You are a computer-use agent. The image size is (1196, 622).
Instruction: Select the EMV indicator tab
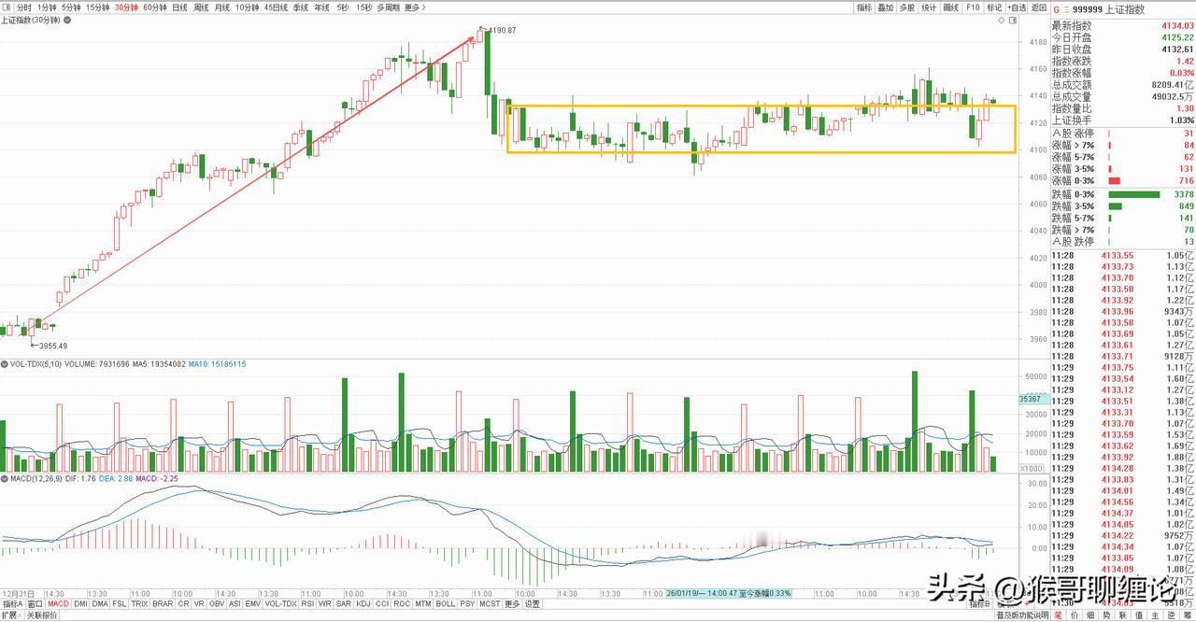(252, 603)
